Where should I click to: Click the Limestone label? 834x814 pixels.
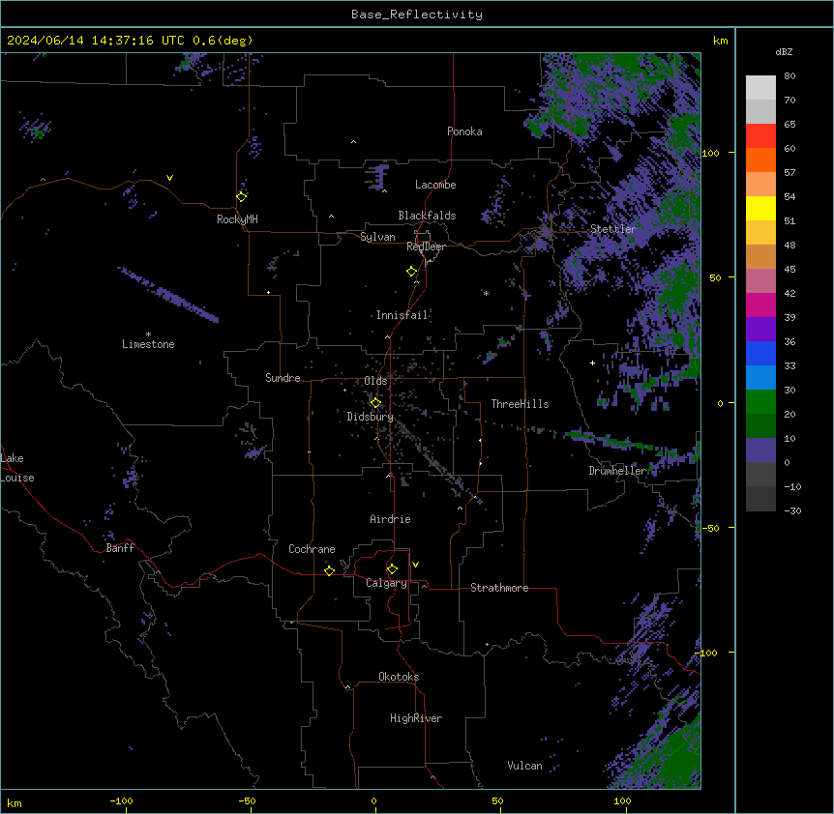tap(148, 344)
